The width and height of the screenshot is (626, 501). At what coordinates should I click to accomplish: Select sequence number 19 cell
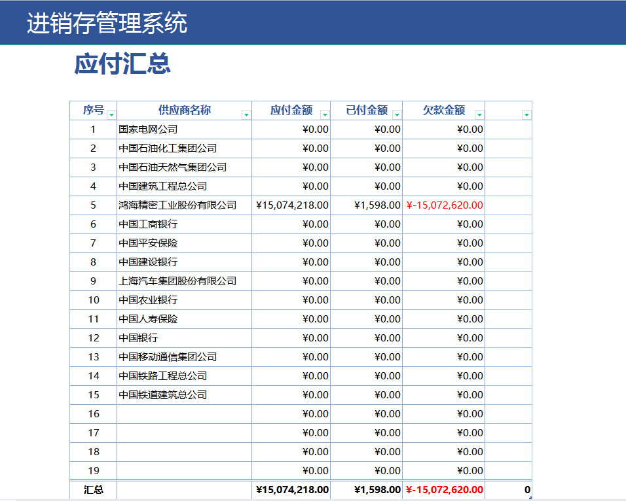coord(94,471)
